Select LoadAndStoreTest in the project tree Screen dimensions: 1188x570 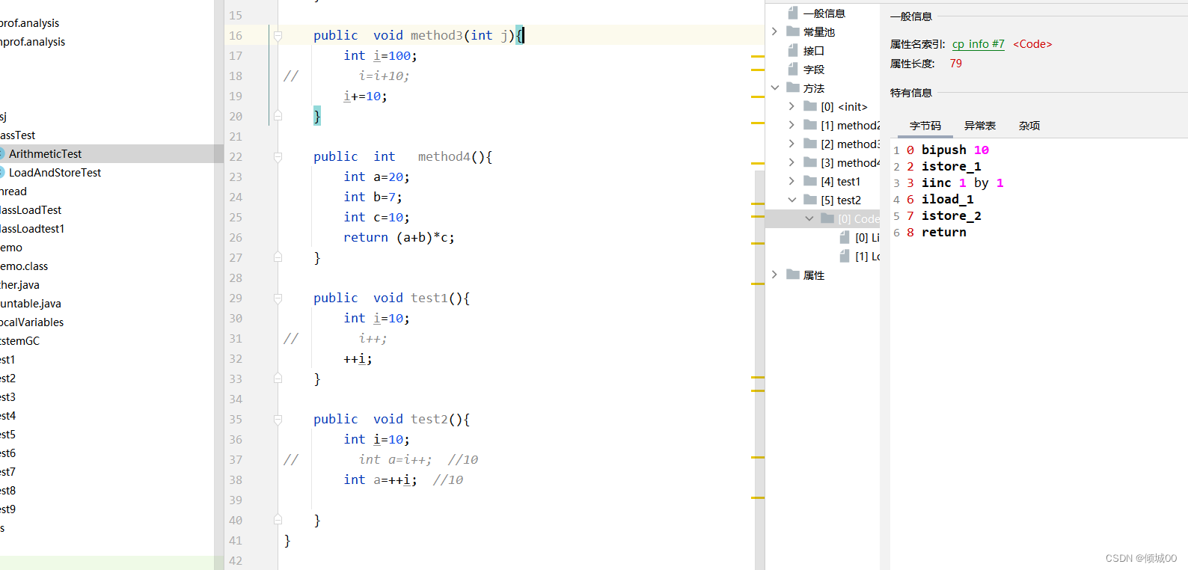(55, 172)
